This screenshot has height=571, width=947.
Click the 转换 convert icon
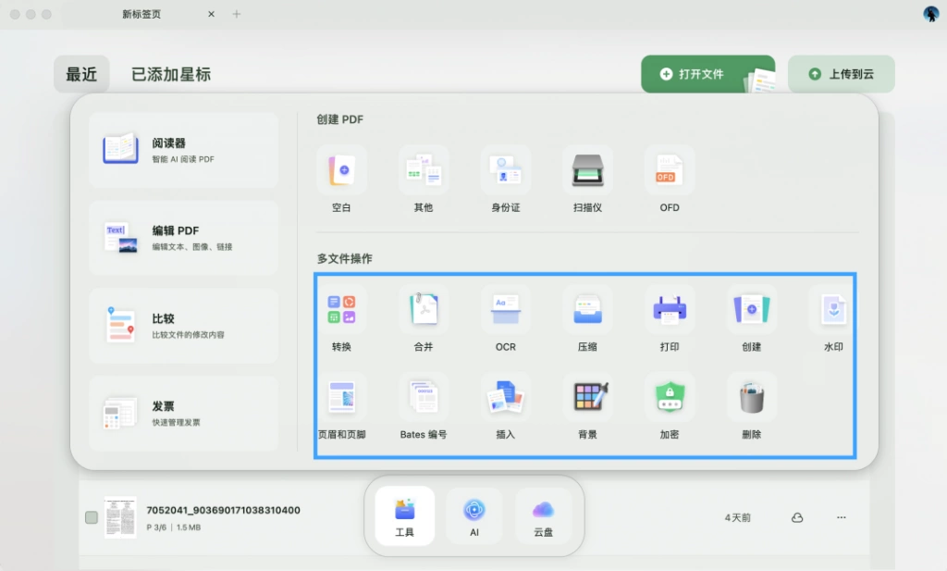[x=341, y=310]
